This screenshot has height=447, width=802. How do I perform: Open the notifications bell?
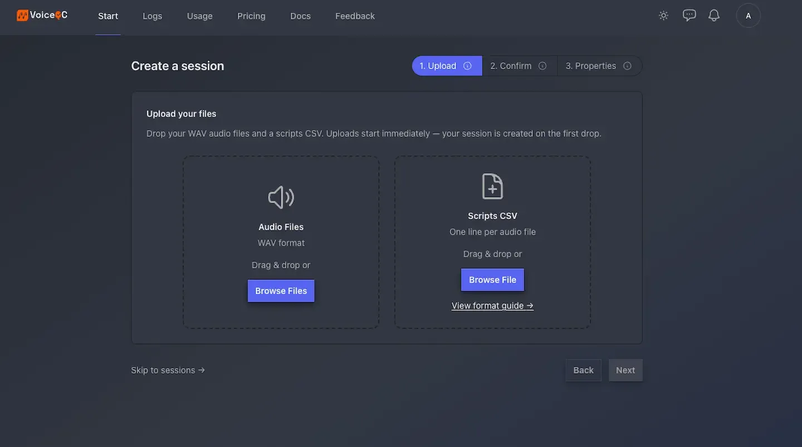pos(714,16)
